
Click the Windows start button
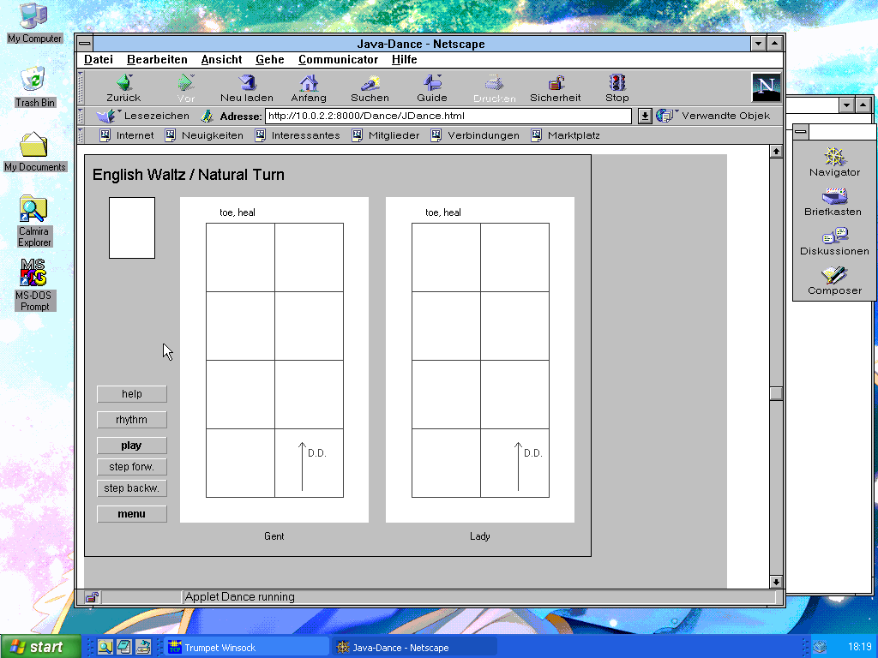coord(40,647)
